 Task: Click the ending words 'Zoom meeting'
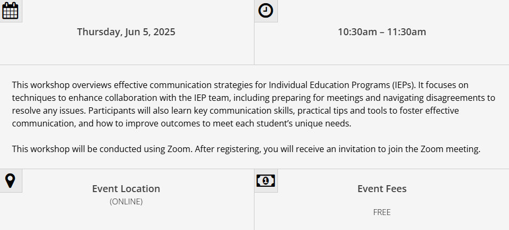click(450, 149)
